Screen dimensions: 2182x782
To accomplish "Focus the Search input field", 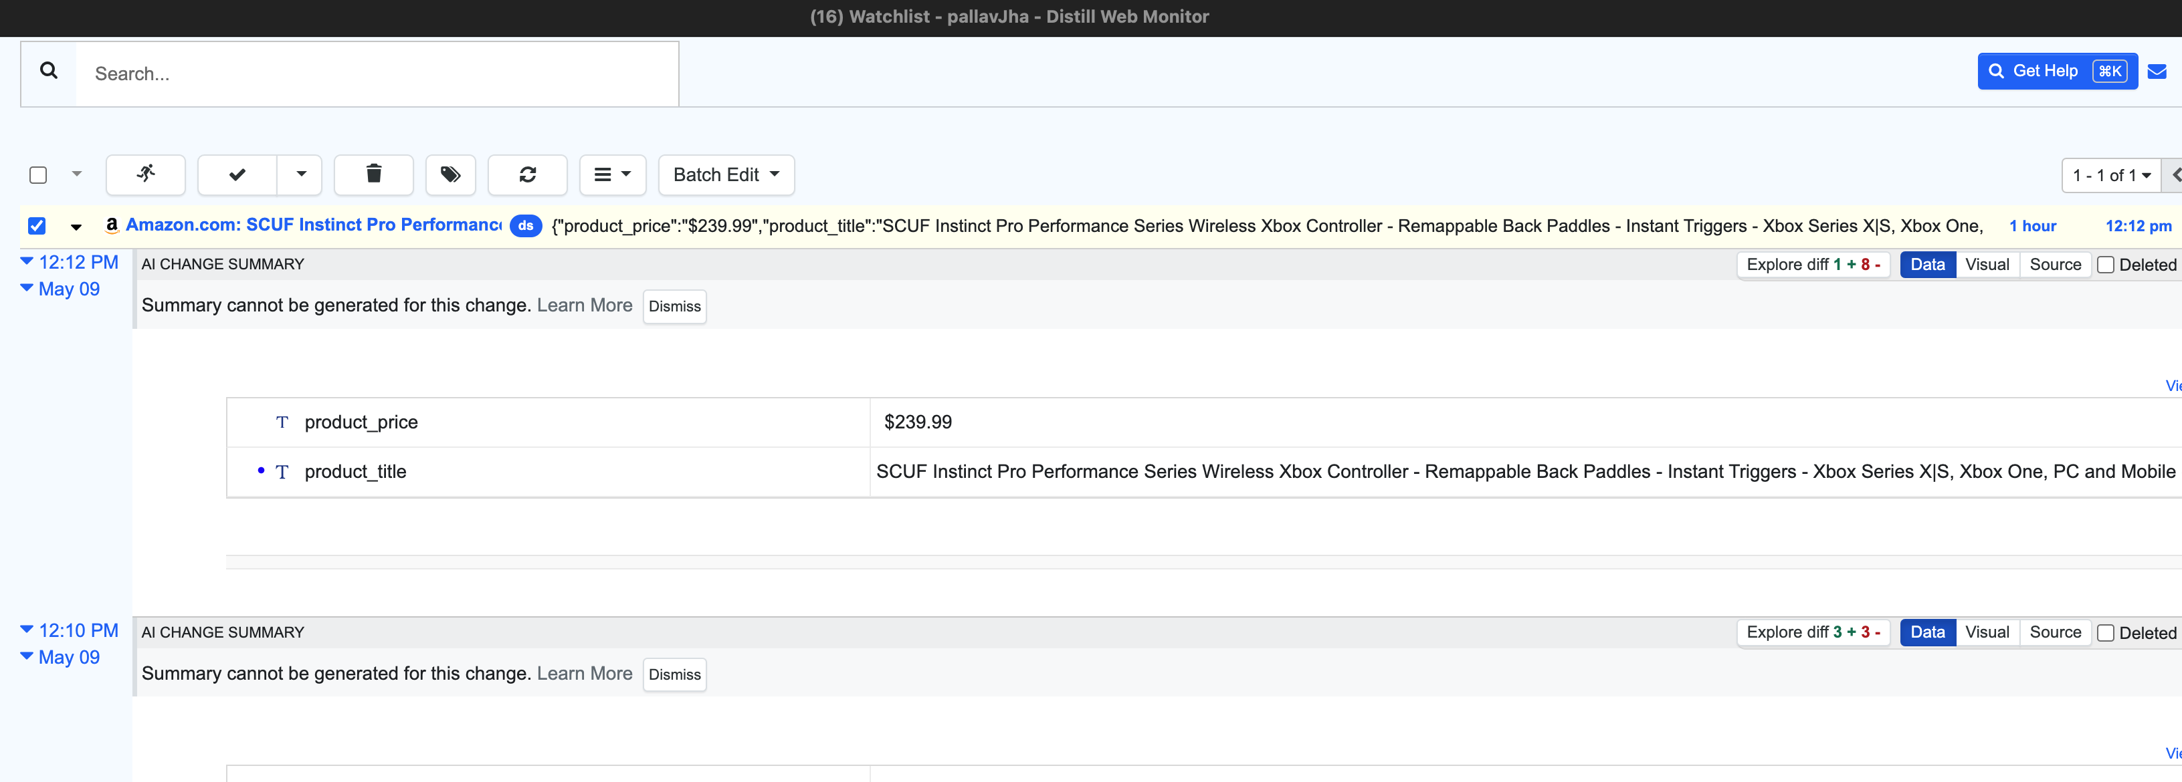I will pyautogui.click(x=377, y=74).
